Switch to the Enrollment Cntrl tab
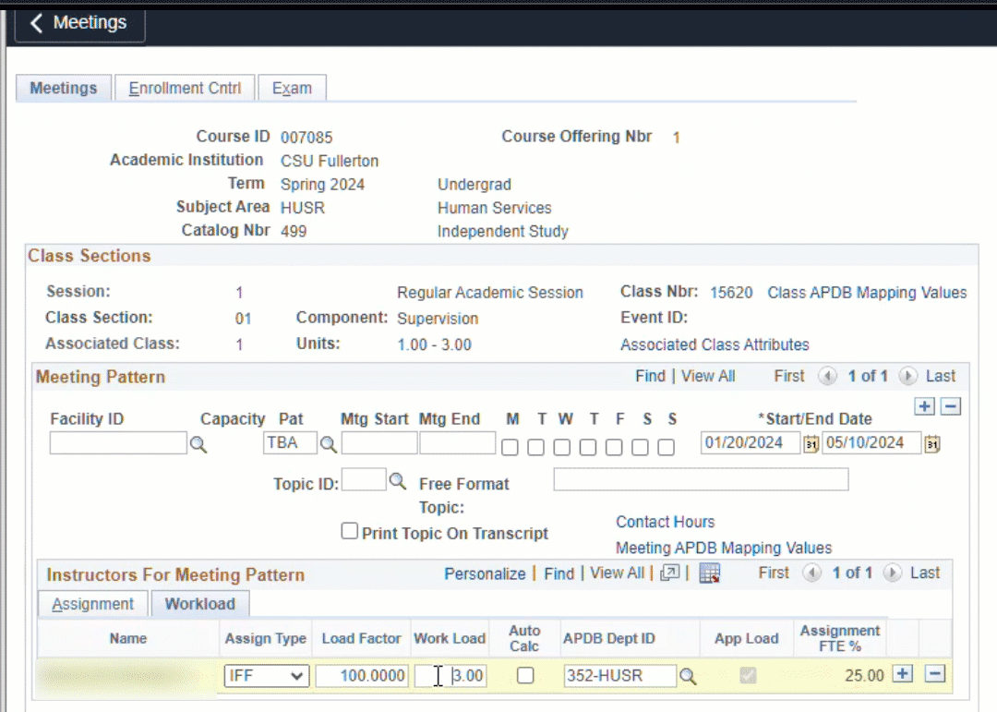The image size is (997, 712). tap(185, 89)
